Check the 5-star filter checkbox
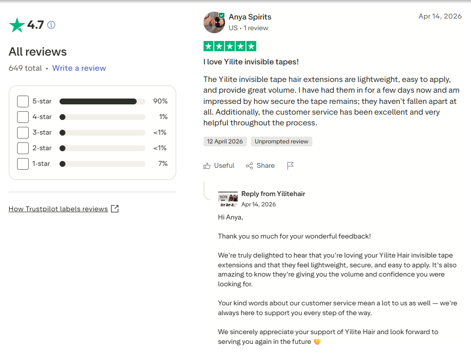The image size is (471, 359). [23, 101]
